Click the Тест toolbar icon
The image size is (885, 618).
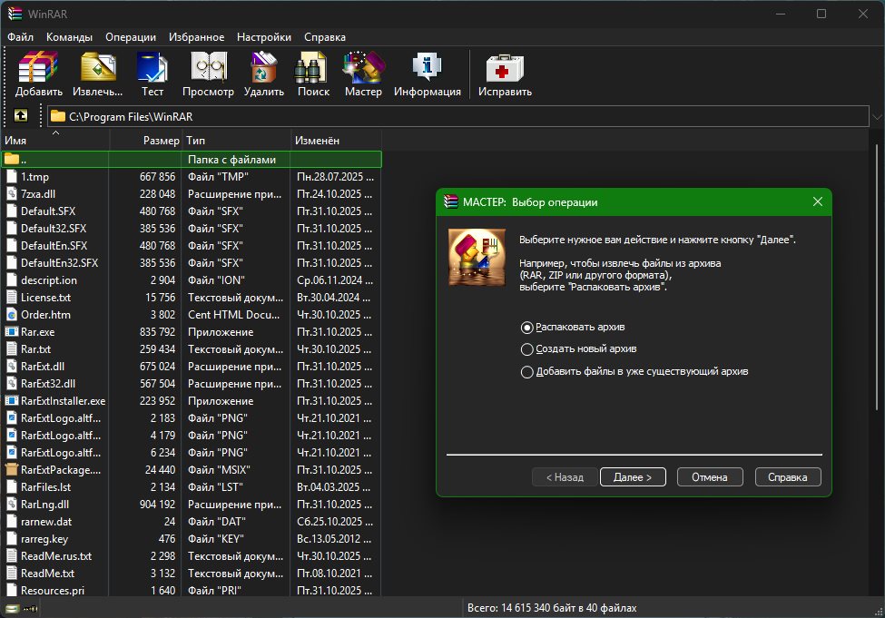[152, 74]
